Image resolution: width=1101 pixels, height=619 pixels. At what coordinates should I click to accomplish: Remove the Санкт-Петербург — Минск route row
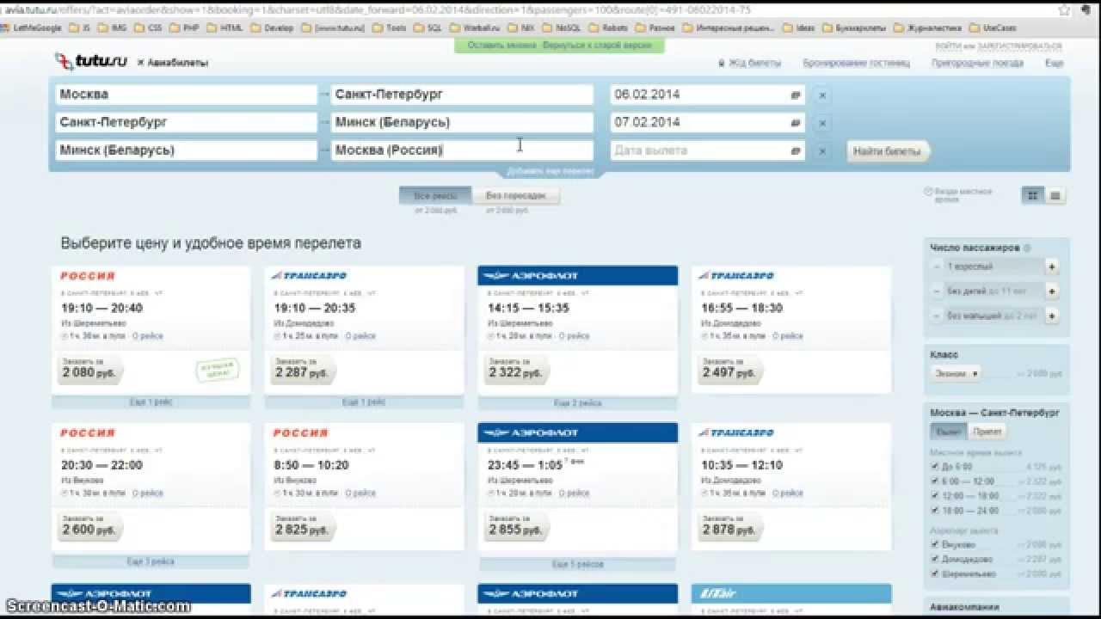pyautogui.click(x=822, y=123)
